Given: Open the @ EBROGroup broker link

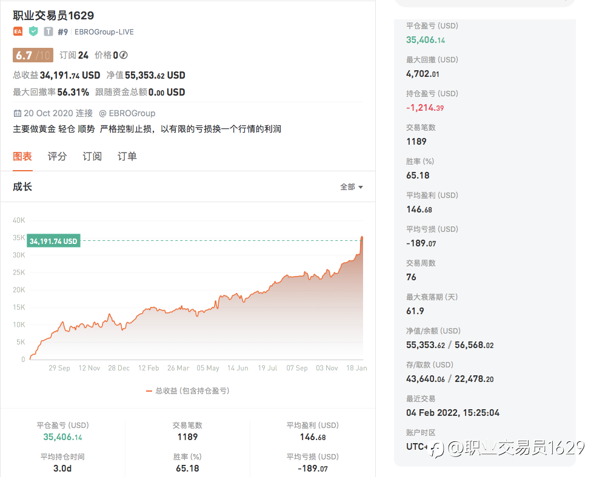Looking at the screenshot, I should pyautogui.click(x=127, y=113).
